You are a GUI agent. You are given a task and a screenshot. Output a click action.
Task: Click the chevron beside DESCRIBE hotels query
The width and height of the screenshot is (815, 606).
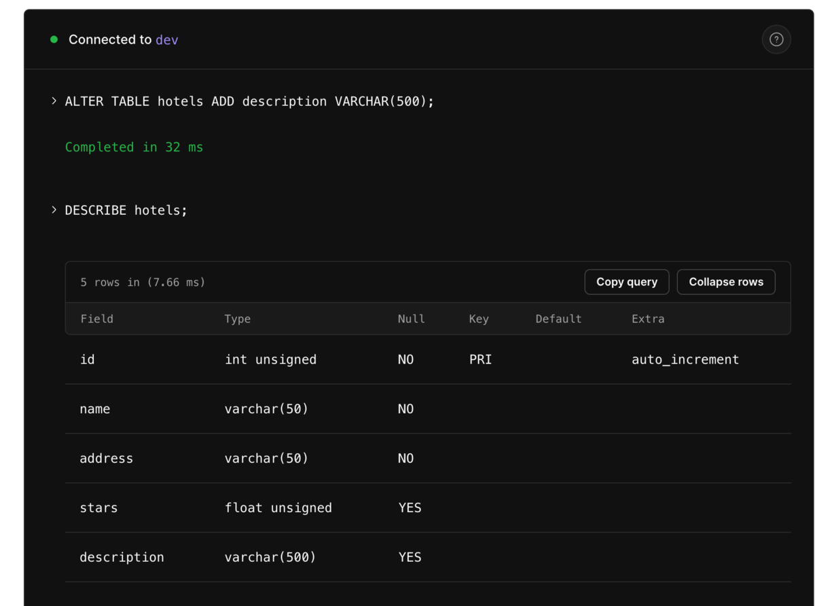54,210
